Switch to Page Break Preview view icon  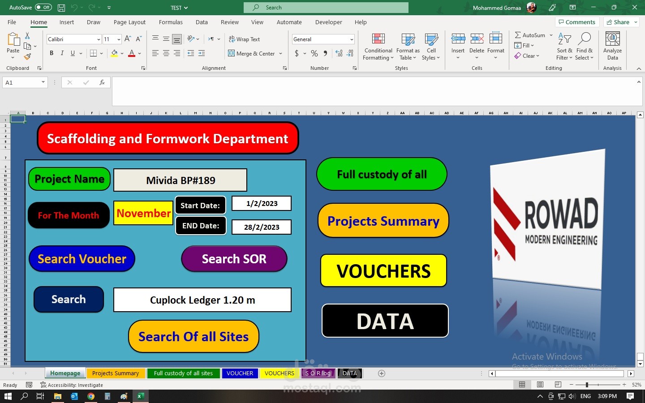pos(558,385)
